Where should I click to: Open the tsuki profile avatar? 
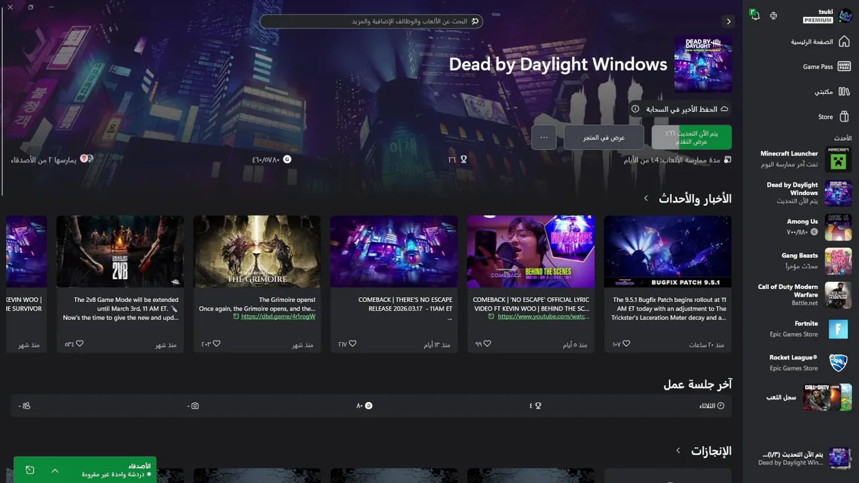pyautogui.click(x=845, y=16)
